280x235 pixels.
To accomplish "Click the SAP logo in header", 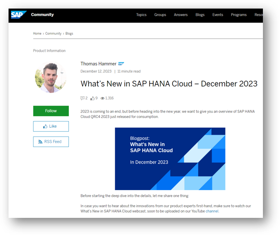I will coord(18,15).
